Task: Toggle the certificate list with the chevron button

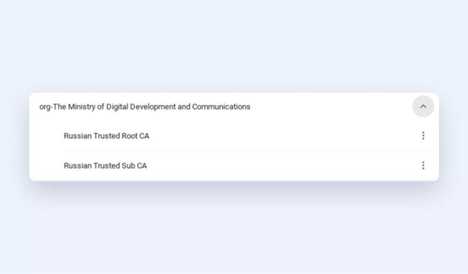Action: pos(423,107)
